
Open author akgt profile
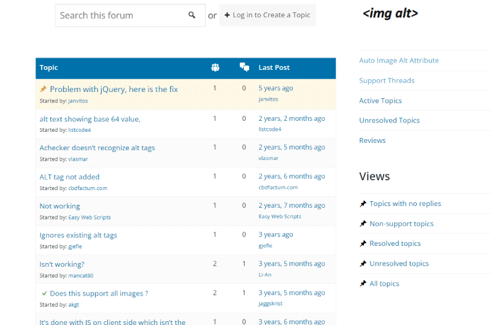[x=74, y=304]
